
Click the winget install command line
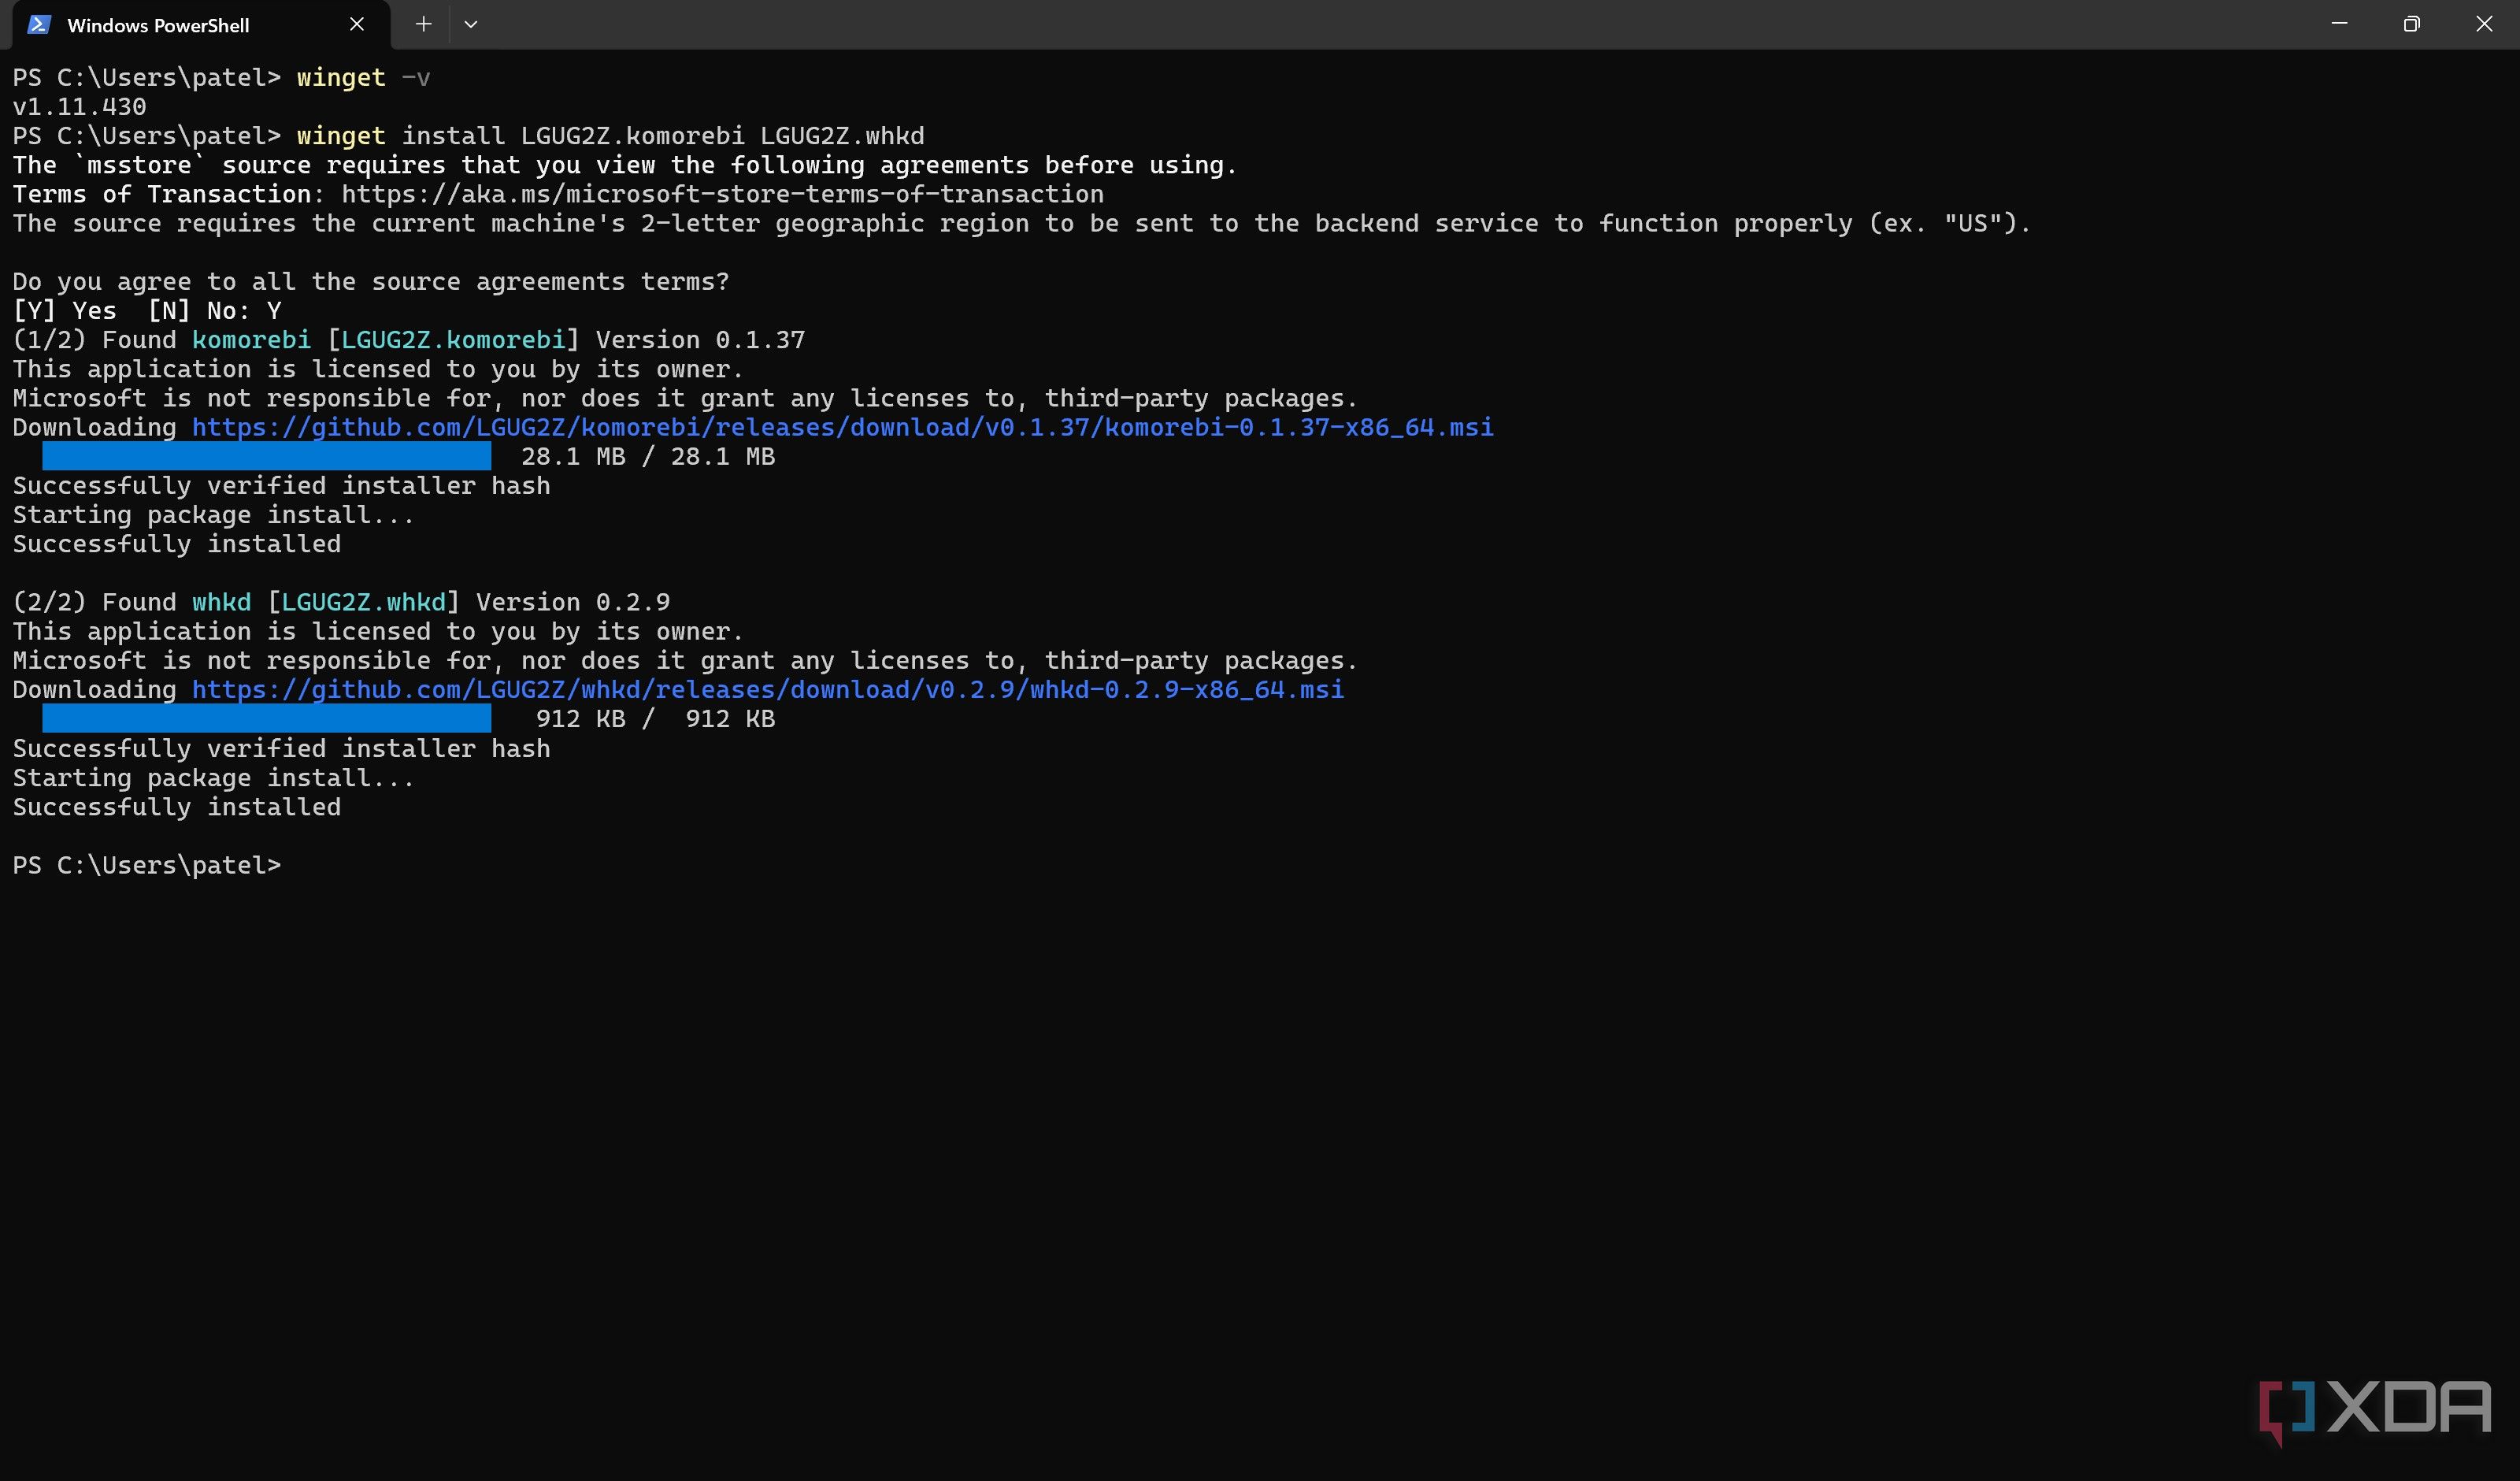pyautogui.click(x=610, y=136)
